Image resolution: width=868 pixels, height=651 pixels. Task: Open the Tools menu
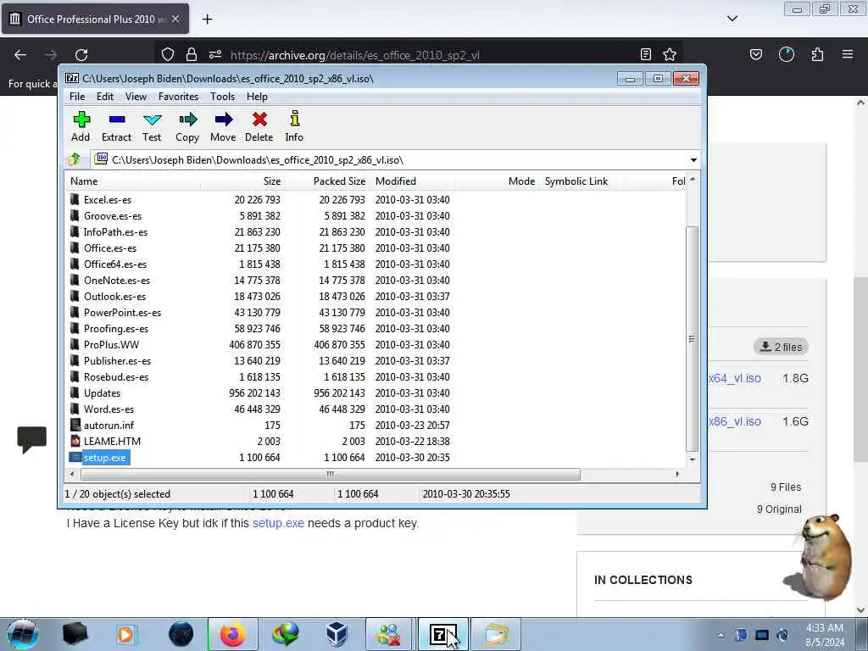pyautogui.click(x=223, y=97)
